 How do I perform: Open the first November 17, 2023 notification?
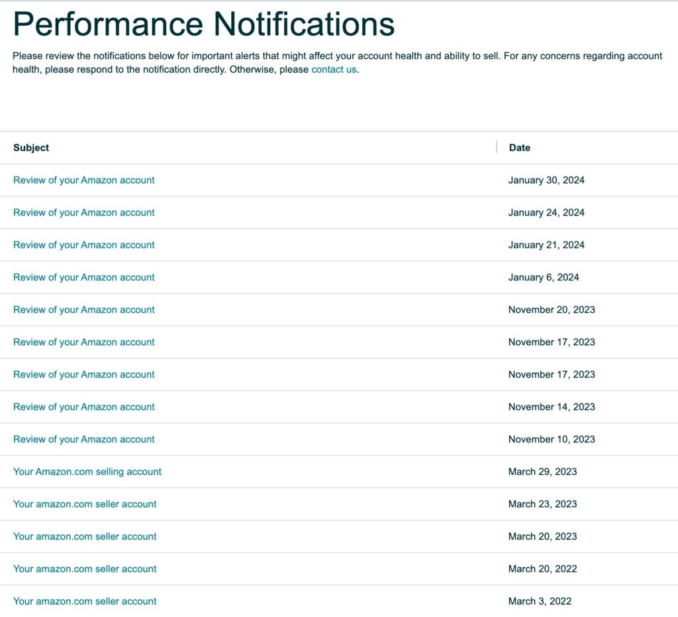(83, 342)
